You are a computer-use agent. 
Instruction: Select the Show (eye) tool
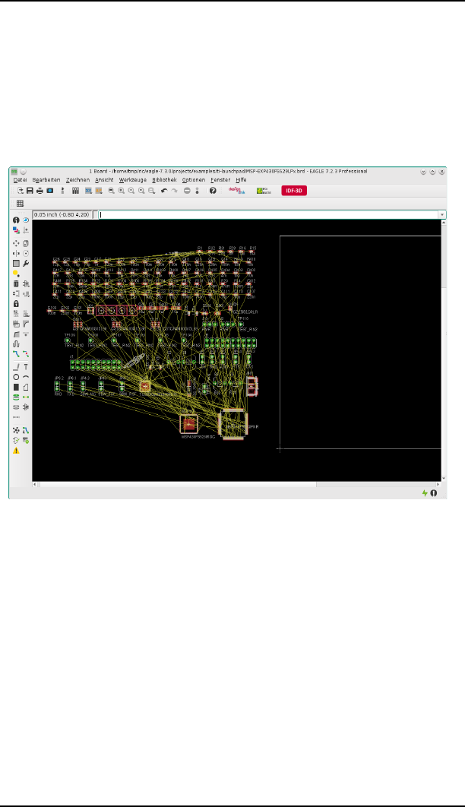tap(26, 220)
